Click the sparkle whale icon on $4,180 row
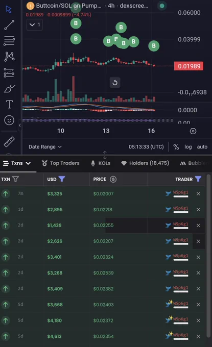Viewport: 212px width, 347px height. [x=169, y=319]
